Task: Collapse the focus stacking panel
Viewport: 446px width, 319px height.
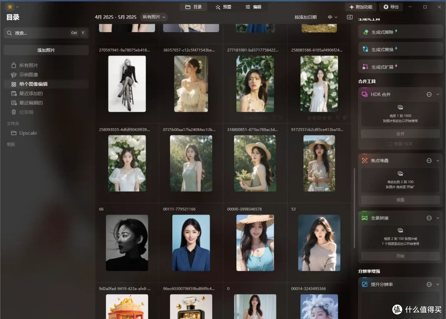Action: 438,161
